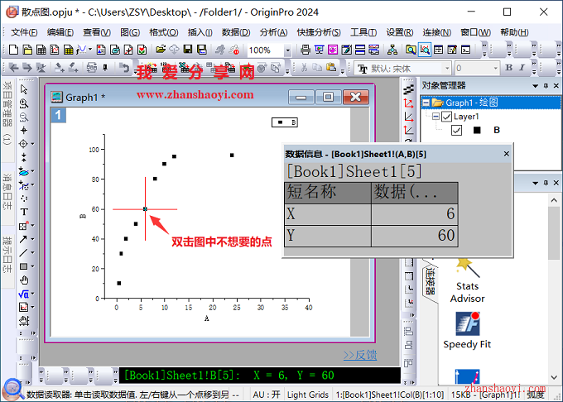563x402 pixels.
Task: Click the X value cell showing 6
Action: 414,214
